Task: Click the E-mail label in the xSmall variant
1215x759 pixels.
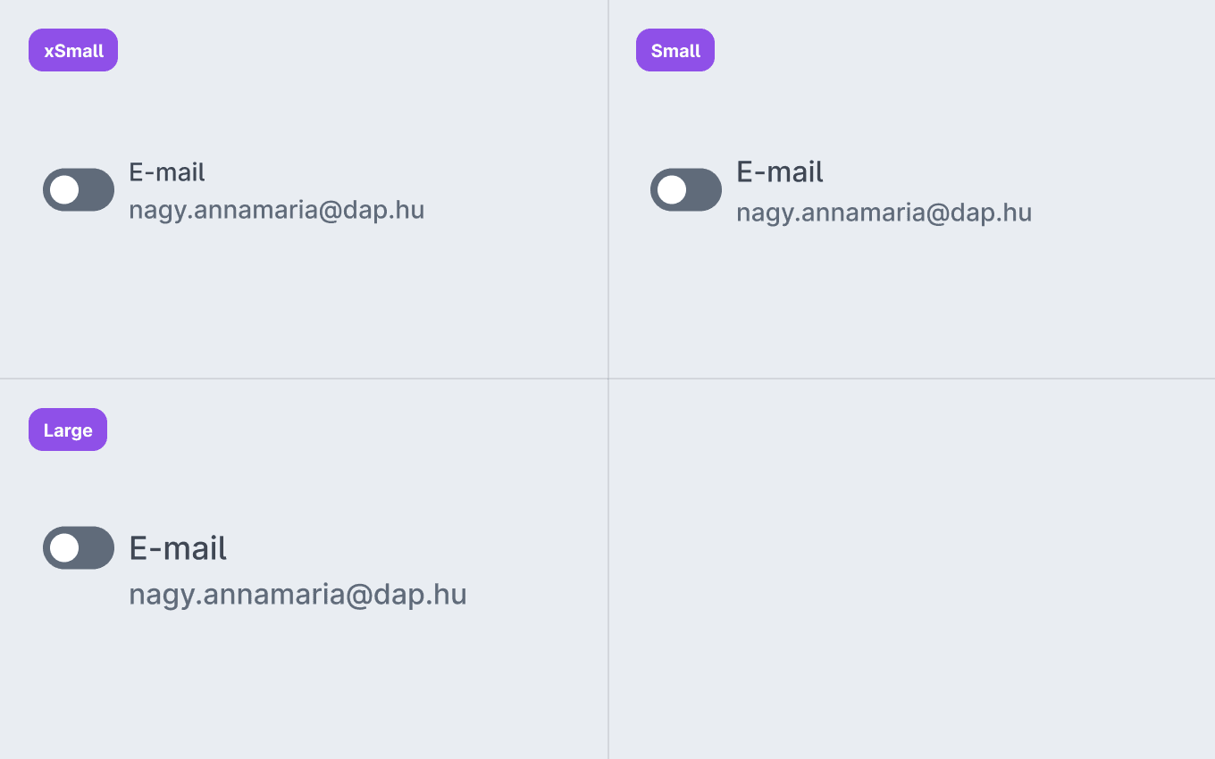Action: pos(167,171)
